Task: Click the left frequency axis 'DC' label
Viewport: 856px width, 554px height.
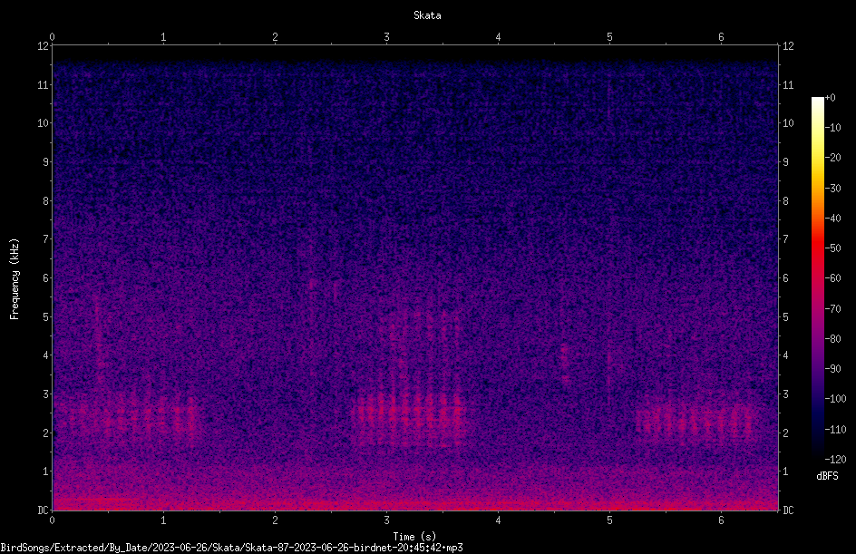Action: pos(43,510)
